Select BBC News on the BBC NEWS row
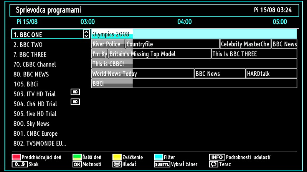307x172 pixels. click(x=220, y=73)
